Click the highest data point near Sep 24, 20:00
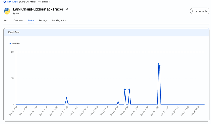Screen dimensions: 211x124 click(x=159, y=64)
